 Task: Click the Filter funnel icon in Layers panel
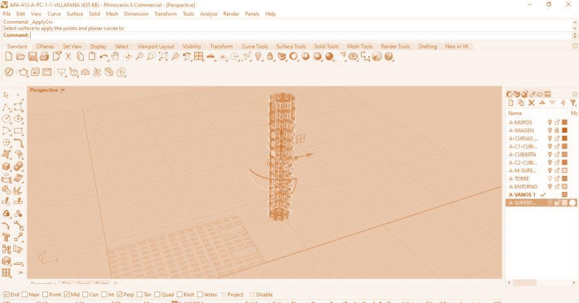(x=573, y=103)
